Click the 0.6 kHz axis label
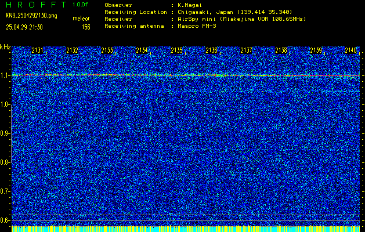The height and width of the screenshot is (232, 365). coord(4,220)
